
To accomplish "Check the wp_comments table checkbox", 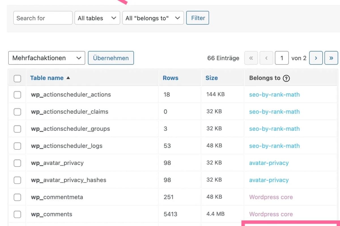I will tap(17, 214).
